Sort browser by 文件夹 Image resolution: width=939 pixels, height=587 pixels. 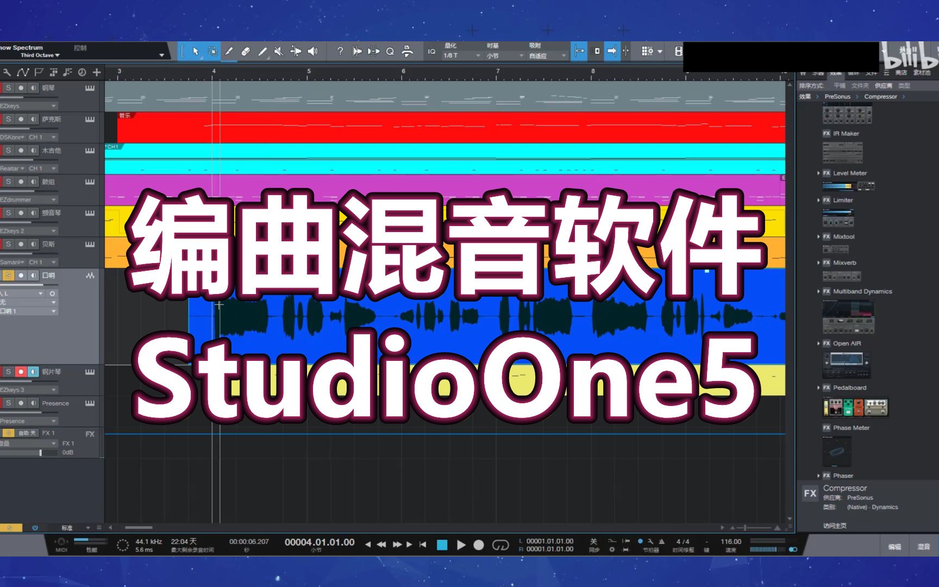(860, 86)
